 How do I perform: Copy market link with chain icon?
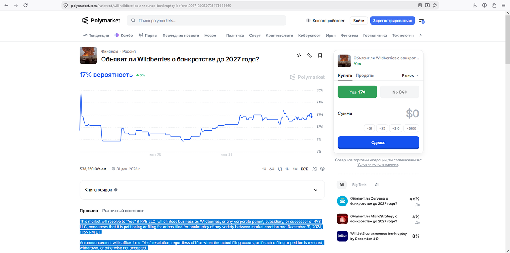309,56
